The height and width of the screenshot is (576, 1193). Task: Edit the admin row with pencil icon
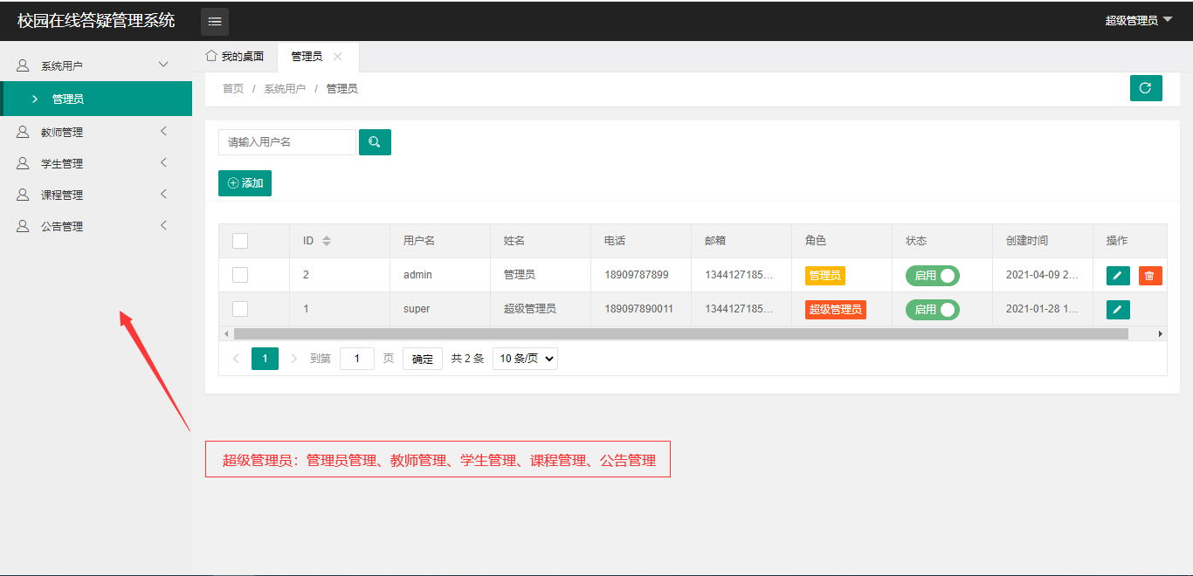[1118, 276]
